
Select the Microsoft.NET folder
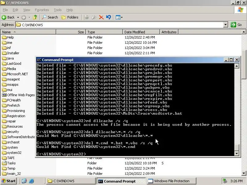click(x=15, y=74)
